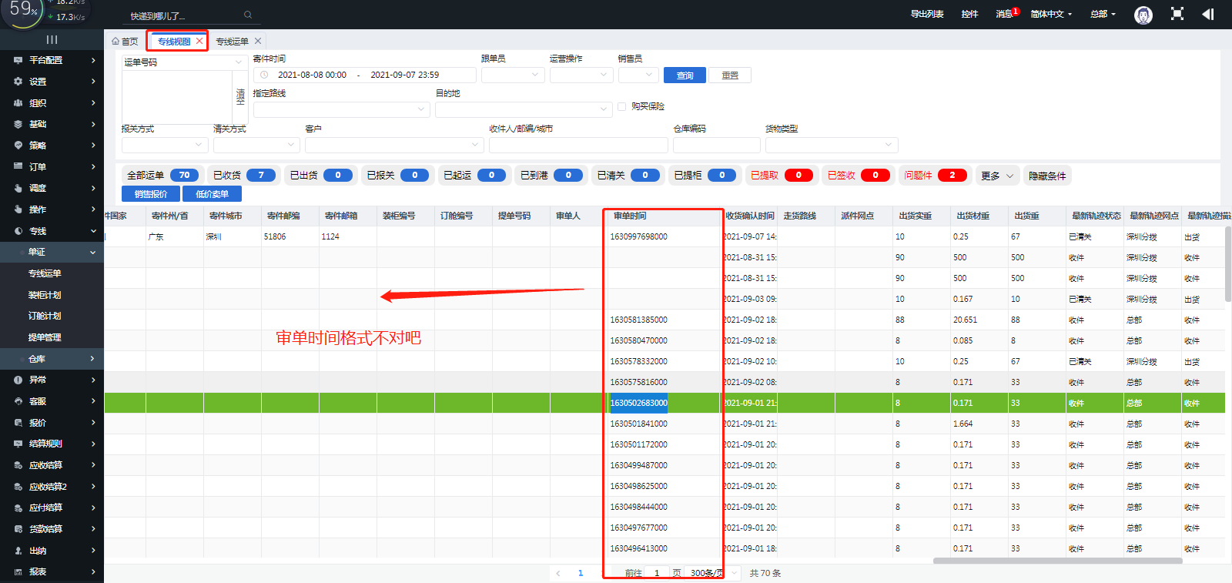Viewport: 1232px width, 583px height.
Task: Select the 问题件 status filter
Action: tap(935, 176)
